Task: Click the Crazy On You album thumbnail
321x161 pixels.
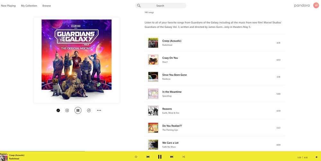Action: [153, 60]
